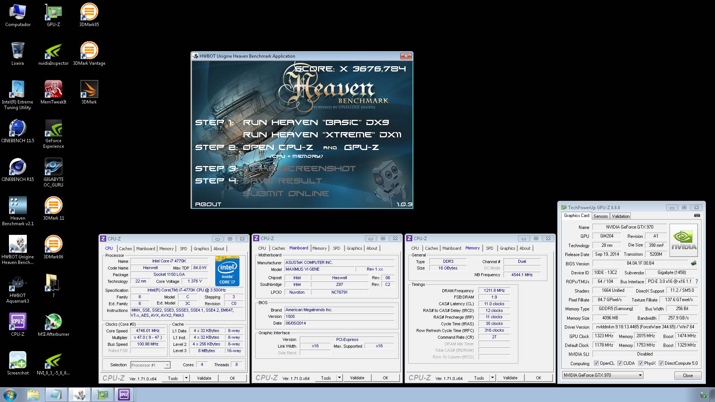Image resolution: width=715 pixels, height=402 pixels.
Task: Click the GPU-Z taskbar button
Action: point(102,395)
